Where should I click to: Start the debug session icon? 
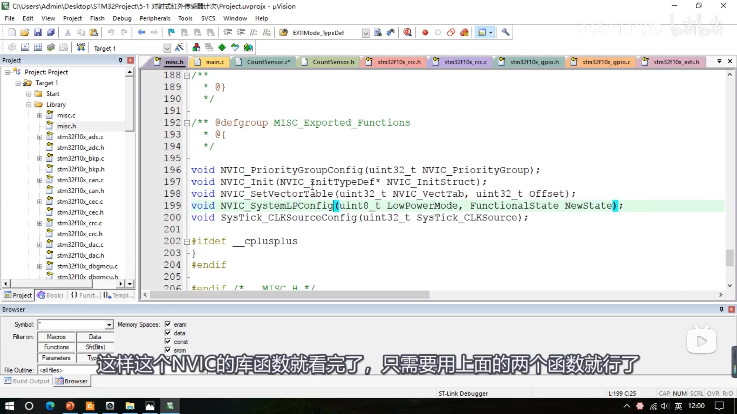(407, 32)
